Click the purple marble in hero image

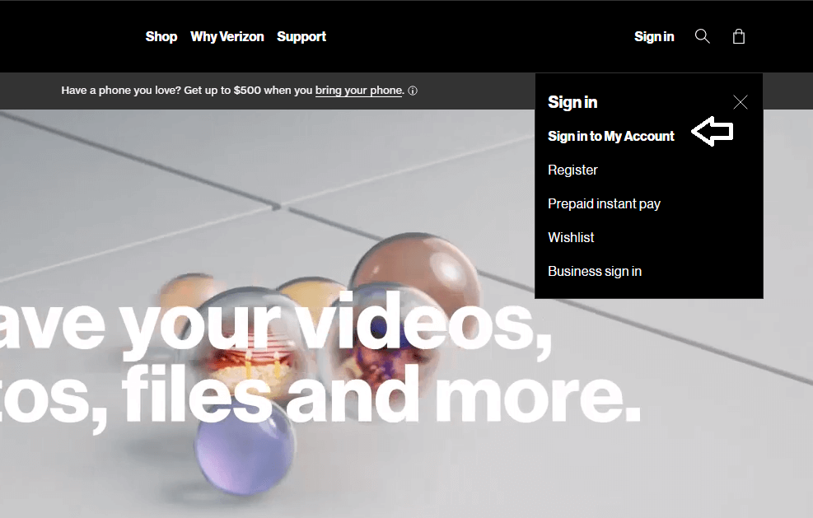(244, 447)
